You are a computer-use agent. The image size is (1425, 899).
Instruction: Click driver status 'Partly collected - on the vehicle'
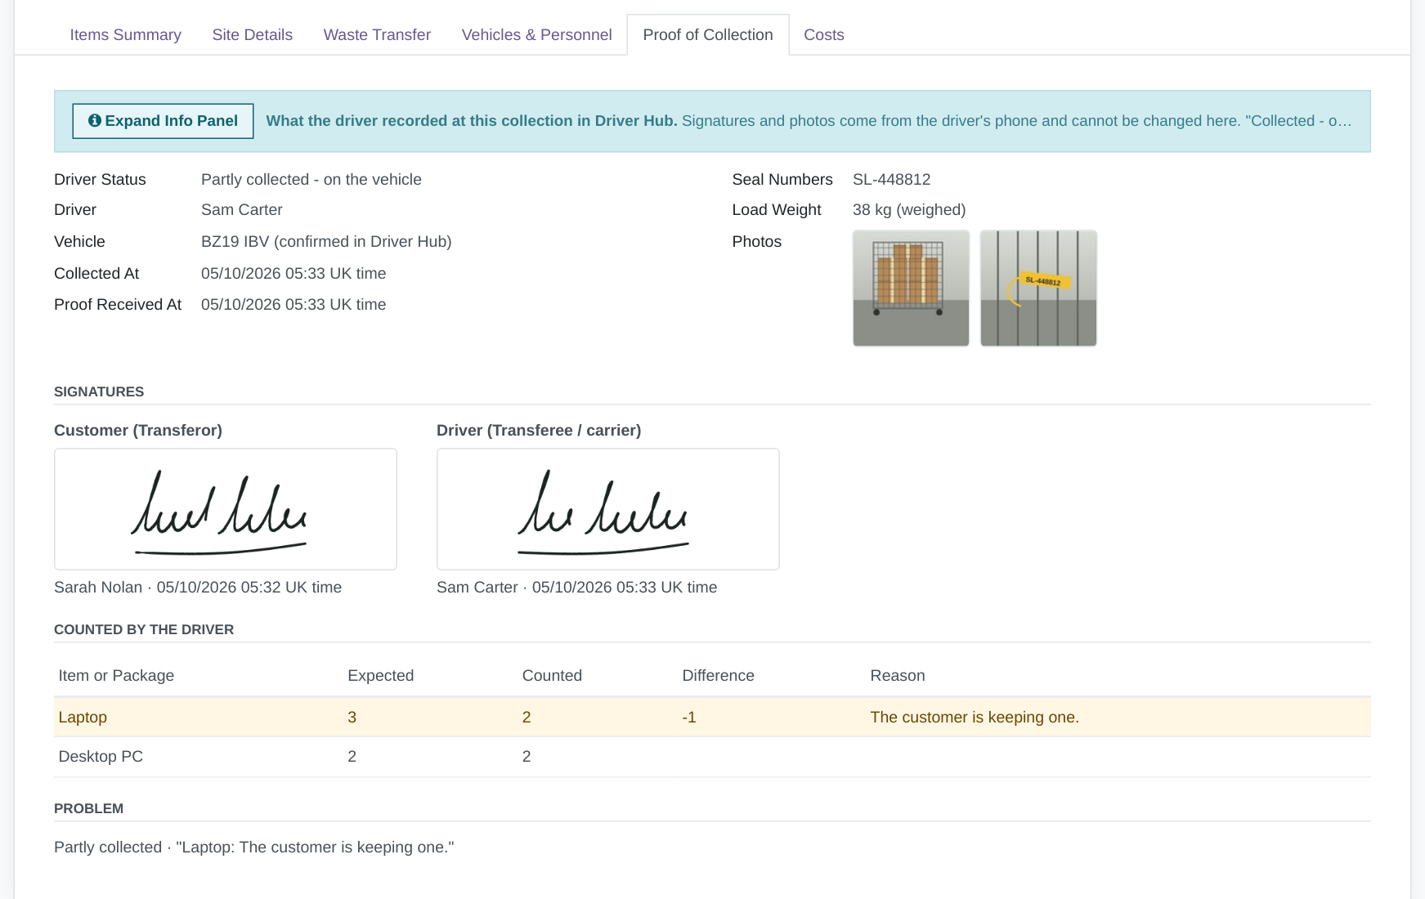(x=311, y=180)
